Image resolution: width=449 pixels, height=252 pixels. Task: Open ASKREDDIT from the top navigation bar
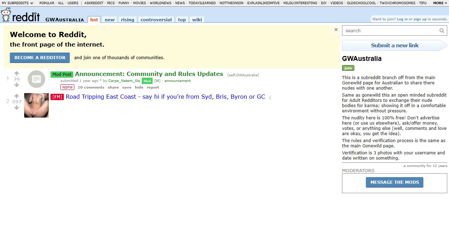93,3
